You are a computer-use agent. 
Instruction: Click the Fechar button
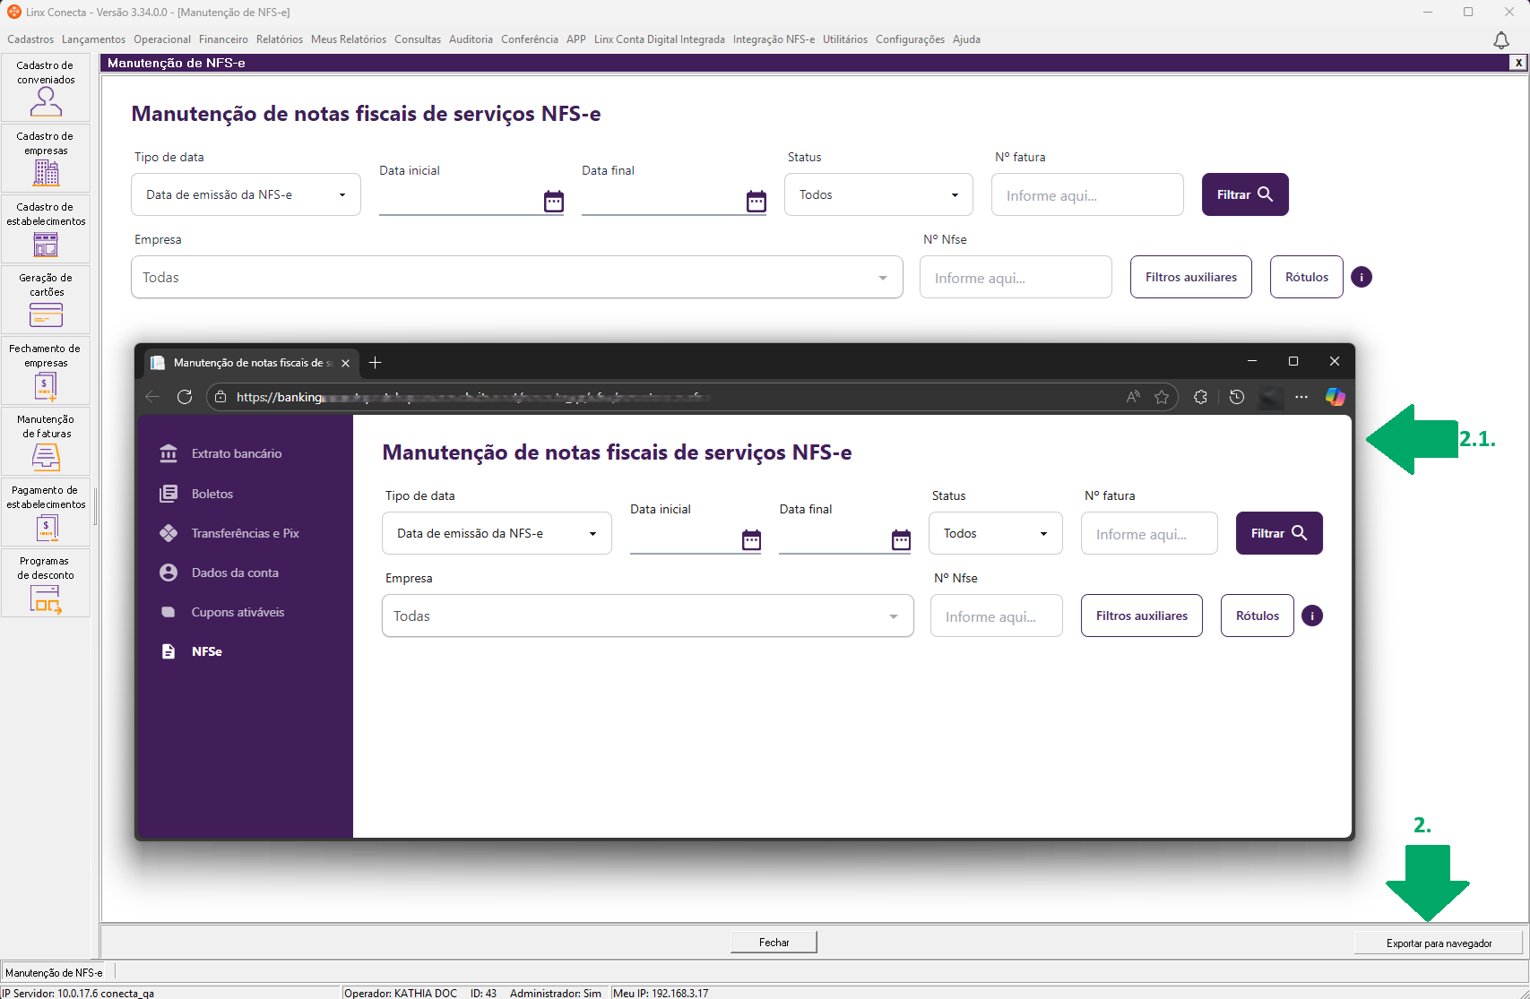(774, 943)
